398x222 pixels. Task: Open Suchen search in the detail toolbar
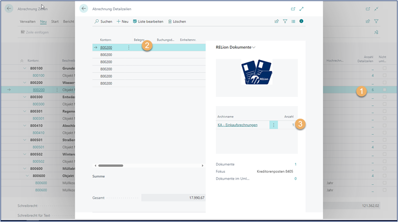pyautogui.click(x=103, y=22)
